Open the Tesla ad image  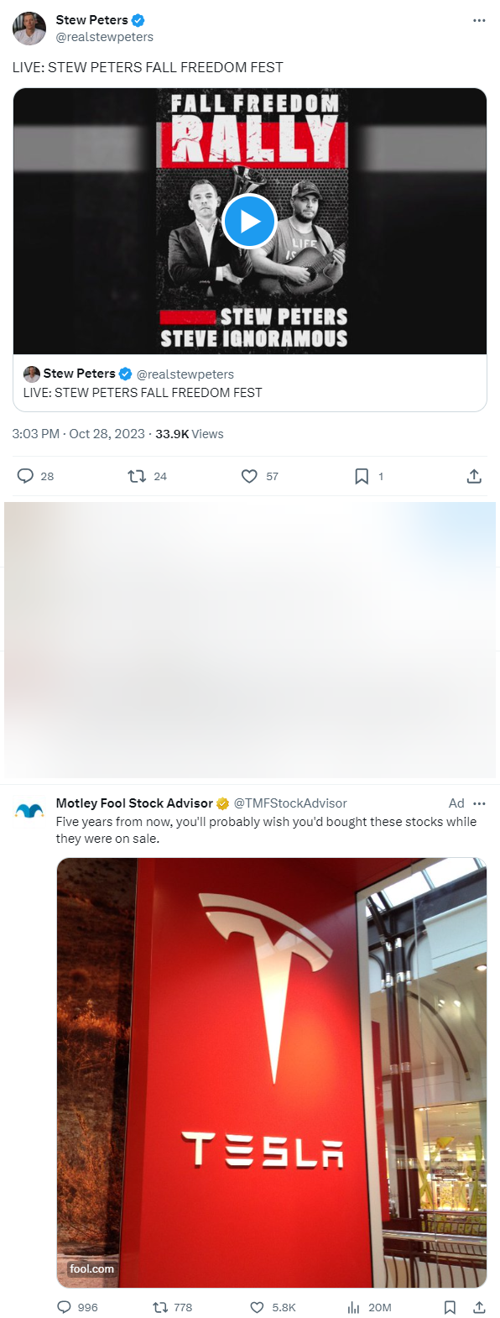point(272,1072)
